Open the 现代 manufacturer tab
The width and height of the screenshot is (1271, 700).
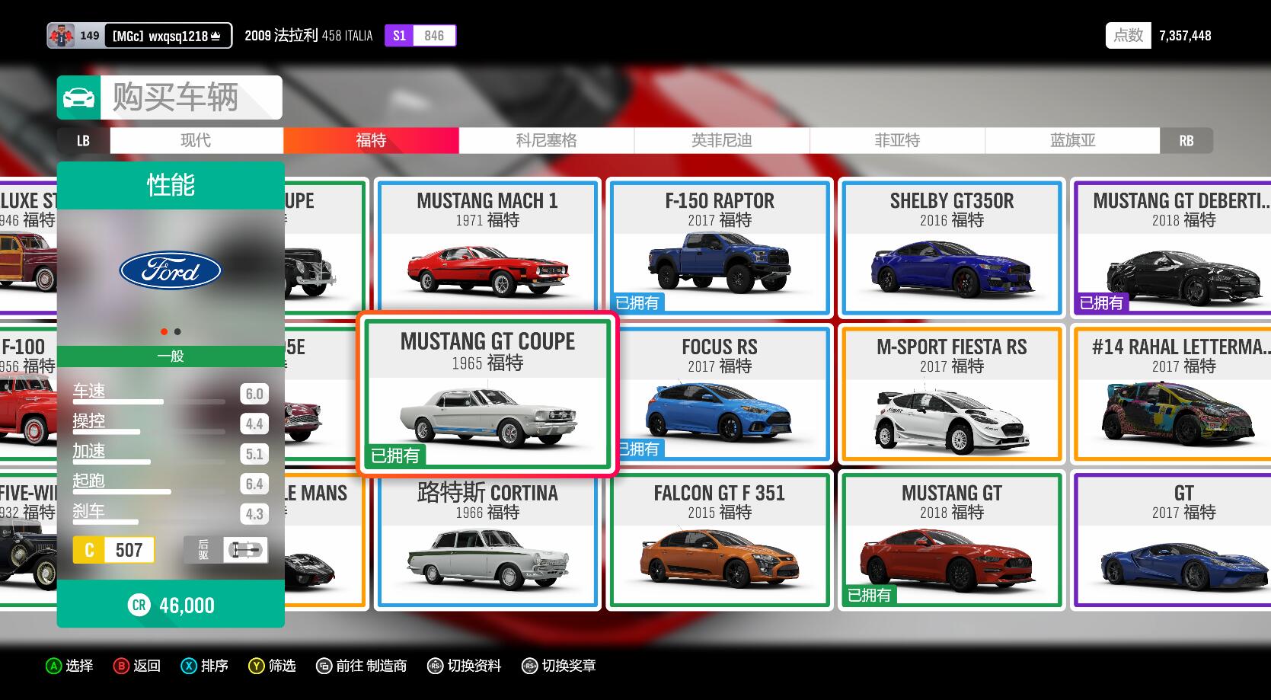click(196, 140)
